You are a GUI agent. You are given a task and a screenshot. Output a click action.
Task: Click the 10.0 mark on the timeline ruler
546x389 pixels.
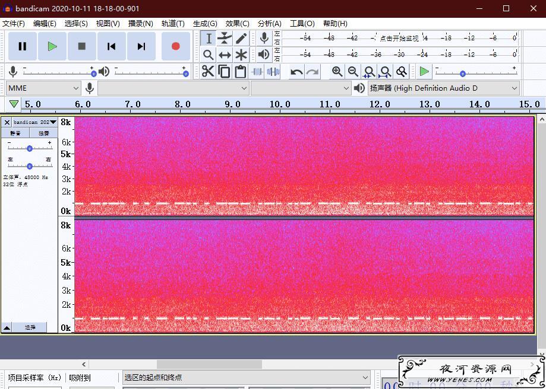pos(280,104)
